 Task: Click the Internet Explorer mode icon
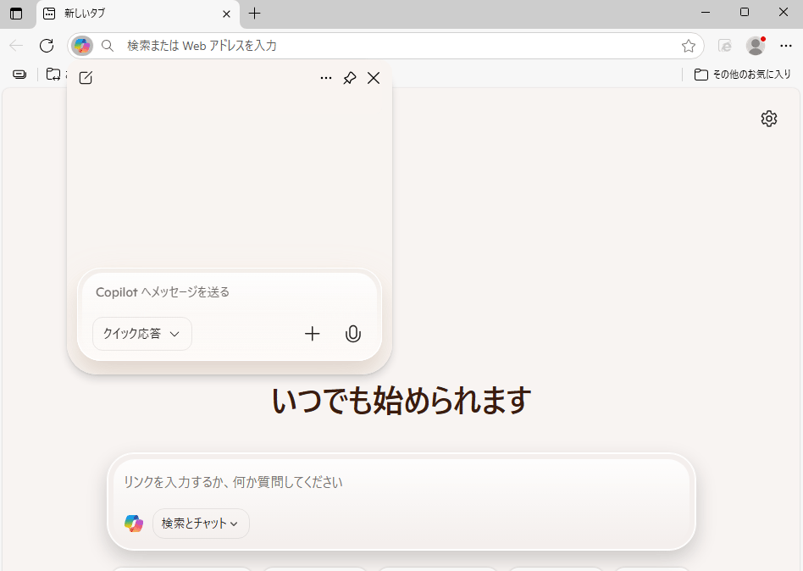click(724, 46)
